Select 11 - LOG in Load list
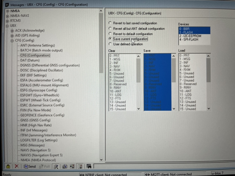This screenshot has width=235, height=176. 193,95
